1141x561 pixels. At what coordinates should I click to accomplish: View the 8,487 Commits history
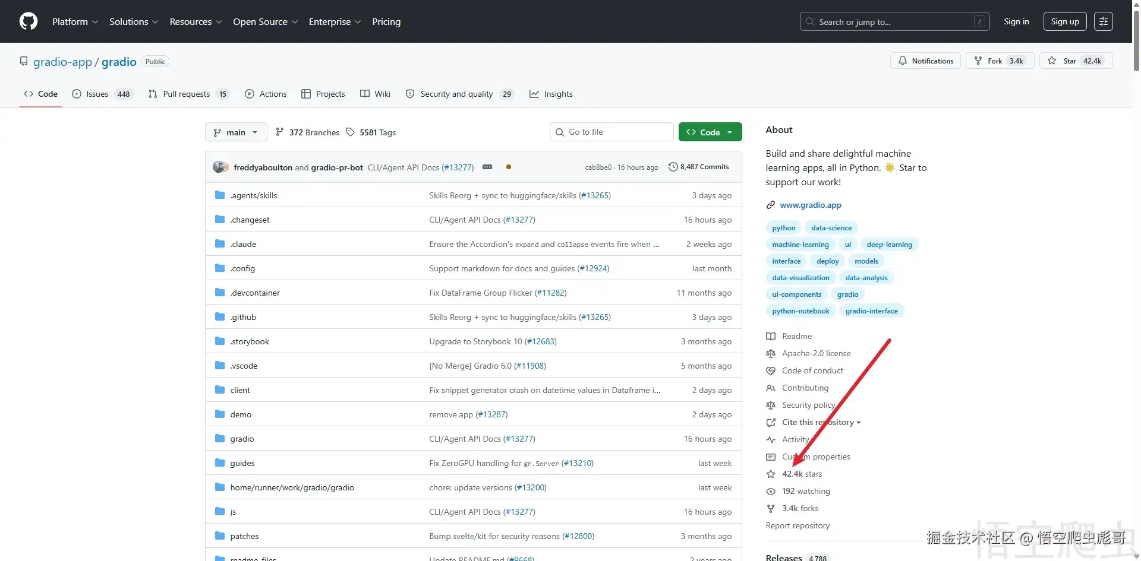tap(699, 167)
